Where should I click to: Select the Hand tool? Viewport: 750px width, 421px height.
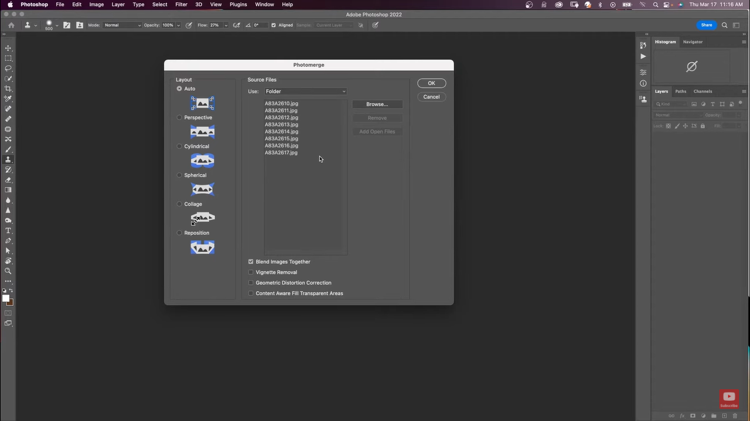coord(8,261)
